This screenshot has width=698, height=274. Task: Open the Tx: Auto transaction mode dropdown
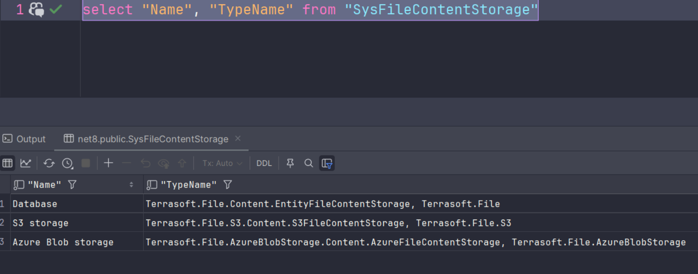point(222,163)
